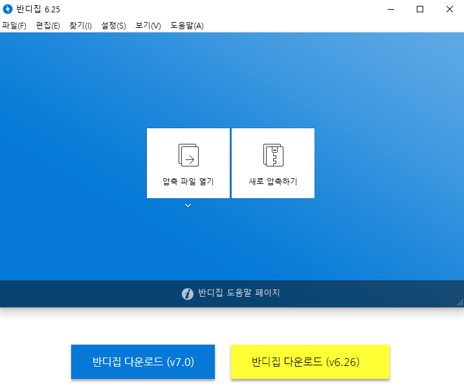Open the 편집(E) menu
Screen dimensions: 464x388
(48, 26)
